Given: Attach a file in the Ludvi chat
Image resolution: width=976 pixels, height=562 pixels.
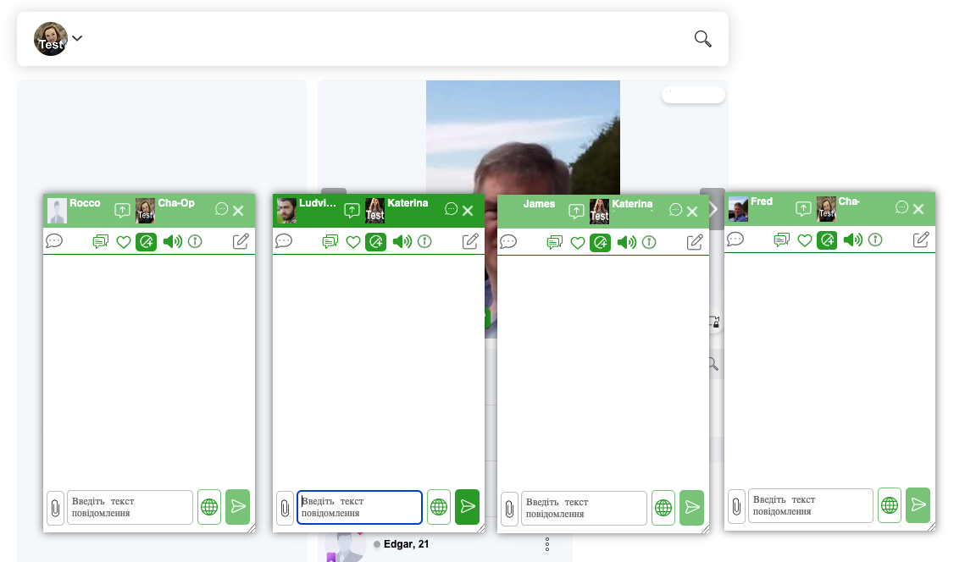Looking at the screenshot, I should point(285,507).
